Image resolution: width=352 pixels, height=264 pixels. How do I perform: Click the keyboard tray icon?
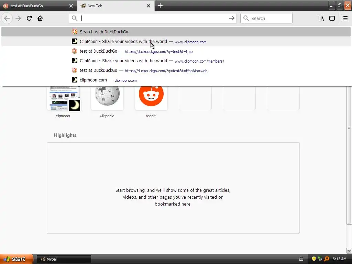click(x=301, y=259)
